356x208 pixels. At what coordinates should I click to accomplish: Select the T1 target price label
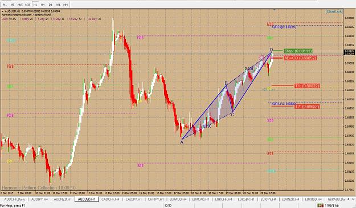point(307,86)
